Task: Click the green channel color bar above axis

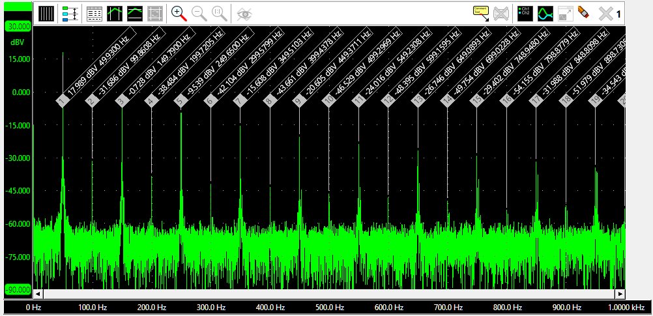Action: pos(18,7)
